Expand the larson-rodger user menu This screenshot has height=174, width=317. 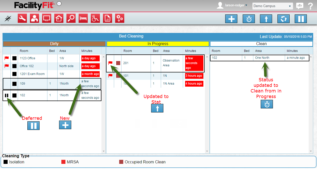tap(236, 5)
